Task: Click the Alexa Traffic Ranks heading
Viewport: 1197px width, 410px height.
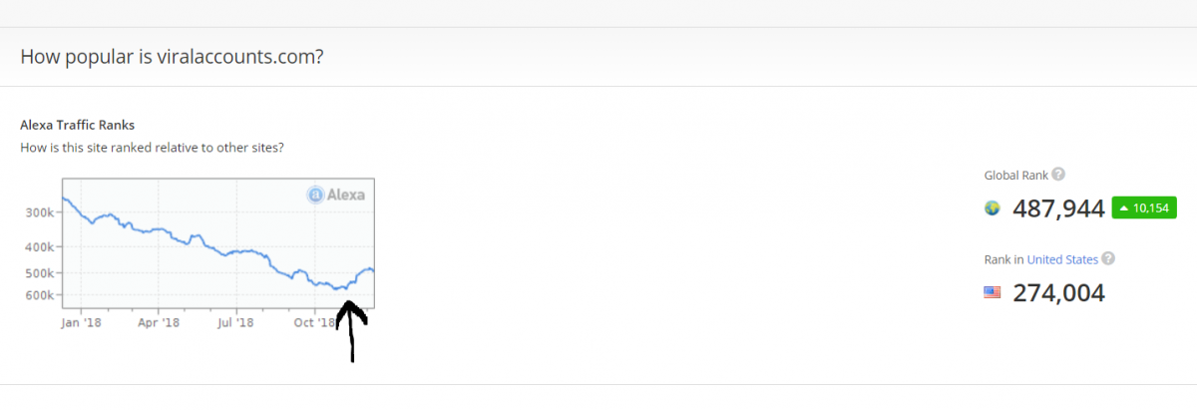Action: coord(77,125)
